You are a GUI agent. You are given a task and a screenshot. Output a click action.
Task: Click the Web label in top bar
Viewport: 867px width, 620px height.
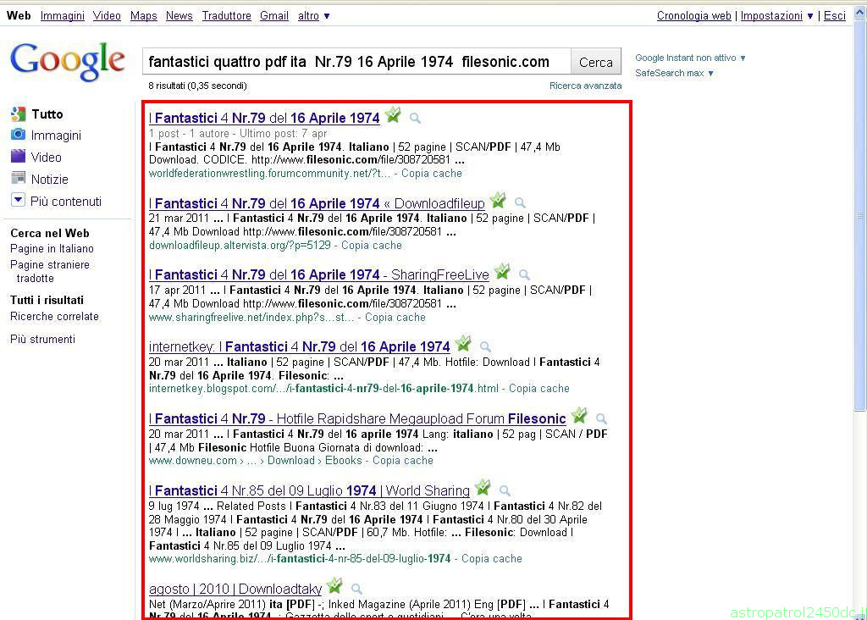pos(19,15)
